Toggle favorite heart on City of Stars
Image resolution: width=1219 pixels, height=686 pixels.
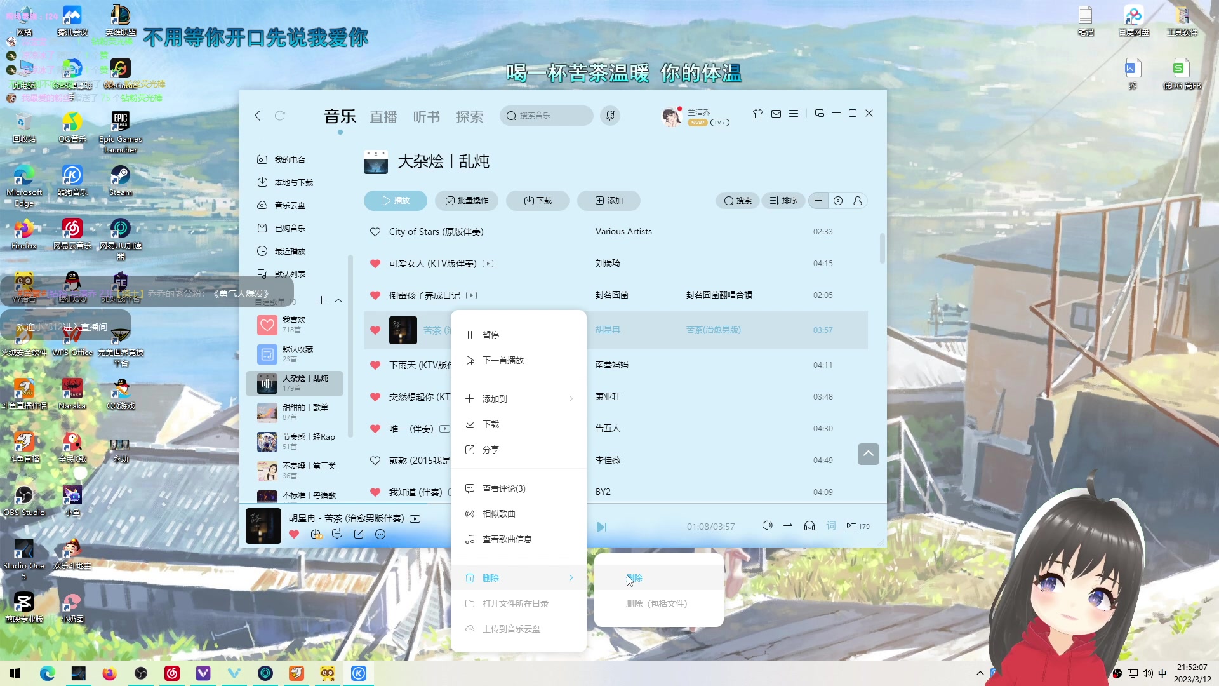pos(375,231)
